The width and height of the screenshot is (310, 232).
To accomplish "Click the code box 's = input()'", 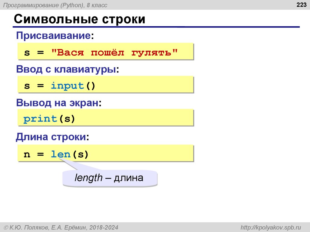I will pyautogui.click(x=106, y=85).
